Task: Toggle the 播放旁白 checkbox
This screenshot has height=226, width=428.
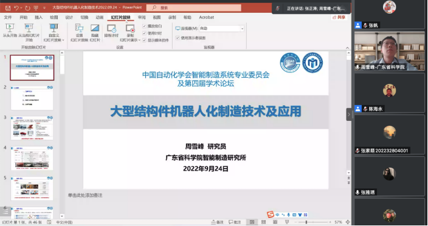Action: 144,26
